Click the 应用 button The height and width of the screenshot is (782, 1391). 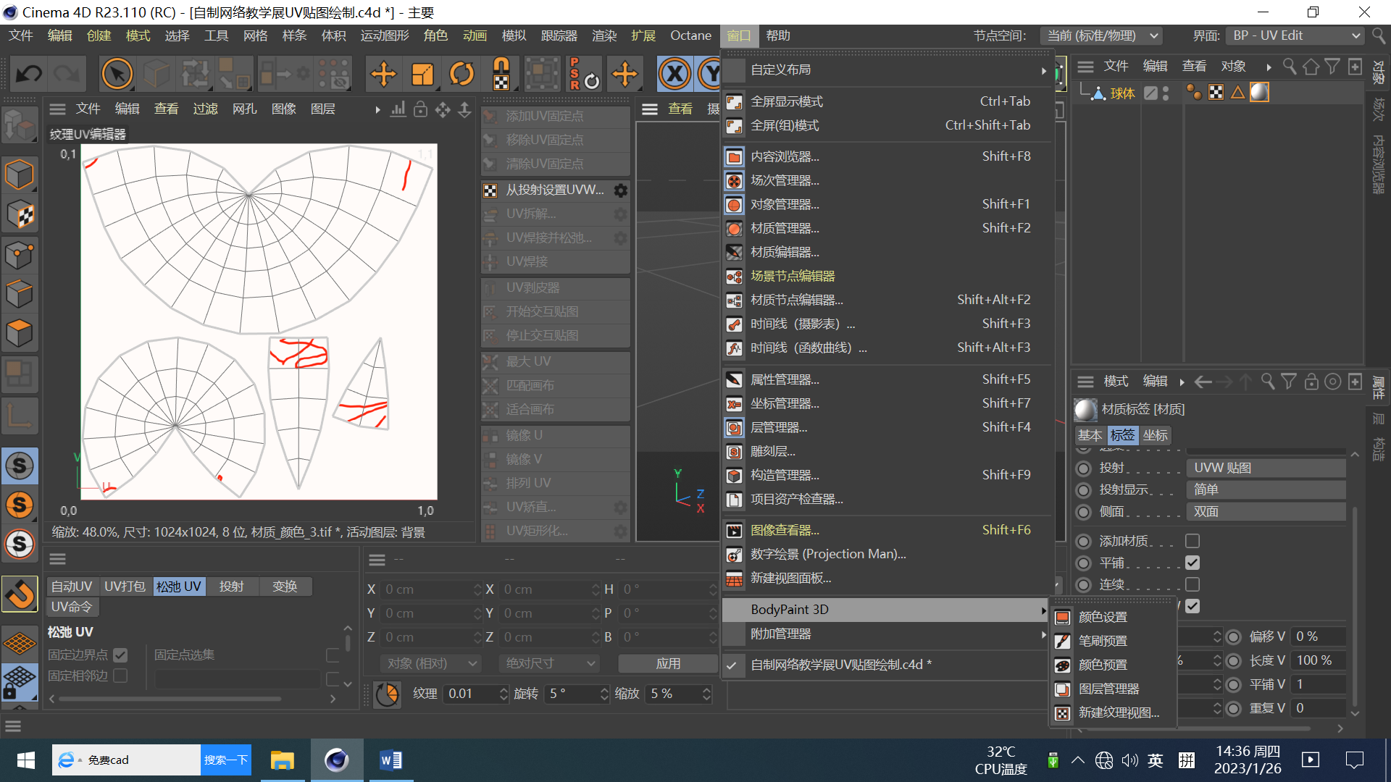coord(667,663)
